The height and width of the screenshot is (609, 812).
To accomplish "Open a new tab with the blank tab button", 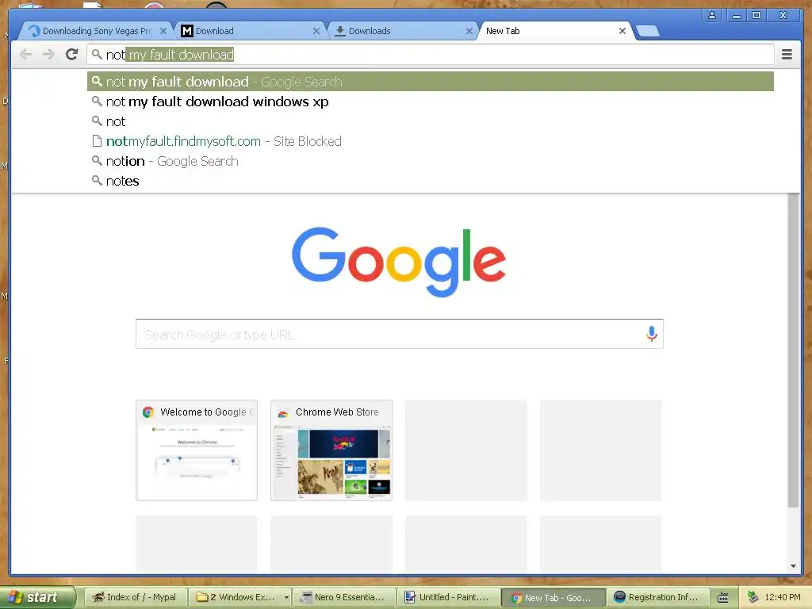I will pyautogui.click(x=647, y=32).
